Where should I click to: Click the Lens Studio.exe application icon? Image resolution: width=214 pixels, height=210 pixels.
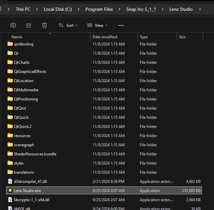(10, 190)
